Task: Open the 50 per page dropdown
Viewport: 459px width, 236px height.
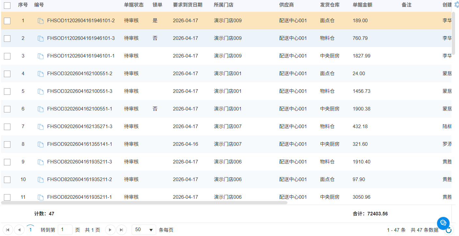Action: pyautogui.click(x=144, y=230)
